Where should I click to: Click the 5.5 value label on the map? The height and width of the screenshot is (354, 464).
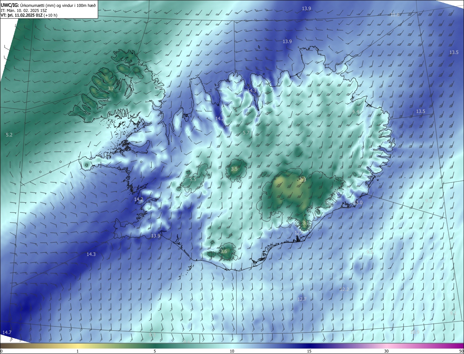click(x=193, y=179)
